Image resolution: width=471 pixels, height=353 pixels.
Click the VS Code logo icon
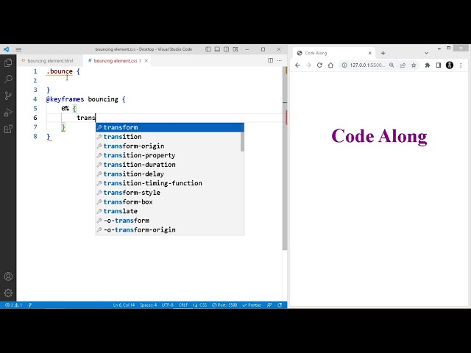[x=6, y=49]
